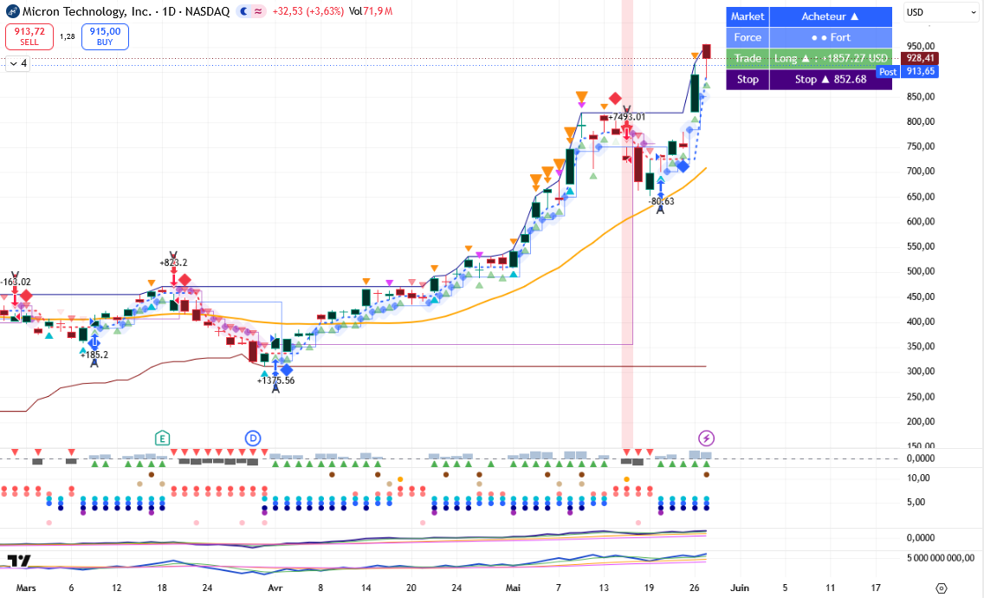
Task: Click the purple Stop 852.68 cell
Action: click(x=830, y=79)
